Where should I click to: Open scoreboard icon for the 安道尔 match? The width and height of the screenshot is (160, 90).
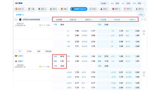(144, 72)
